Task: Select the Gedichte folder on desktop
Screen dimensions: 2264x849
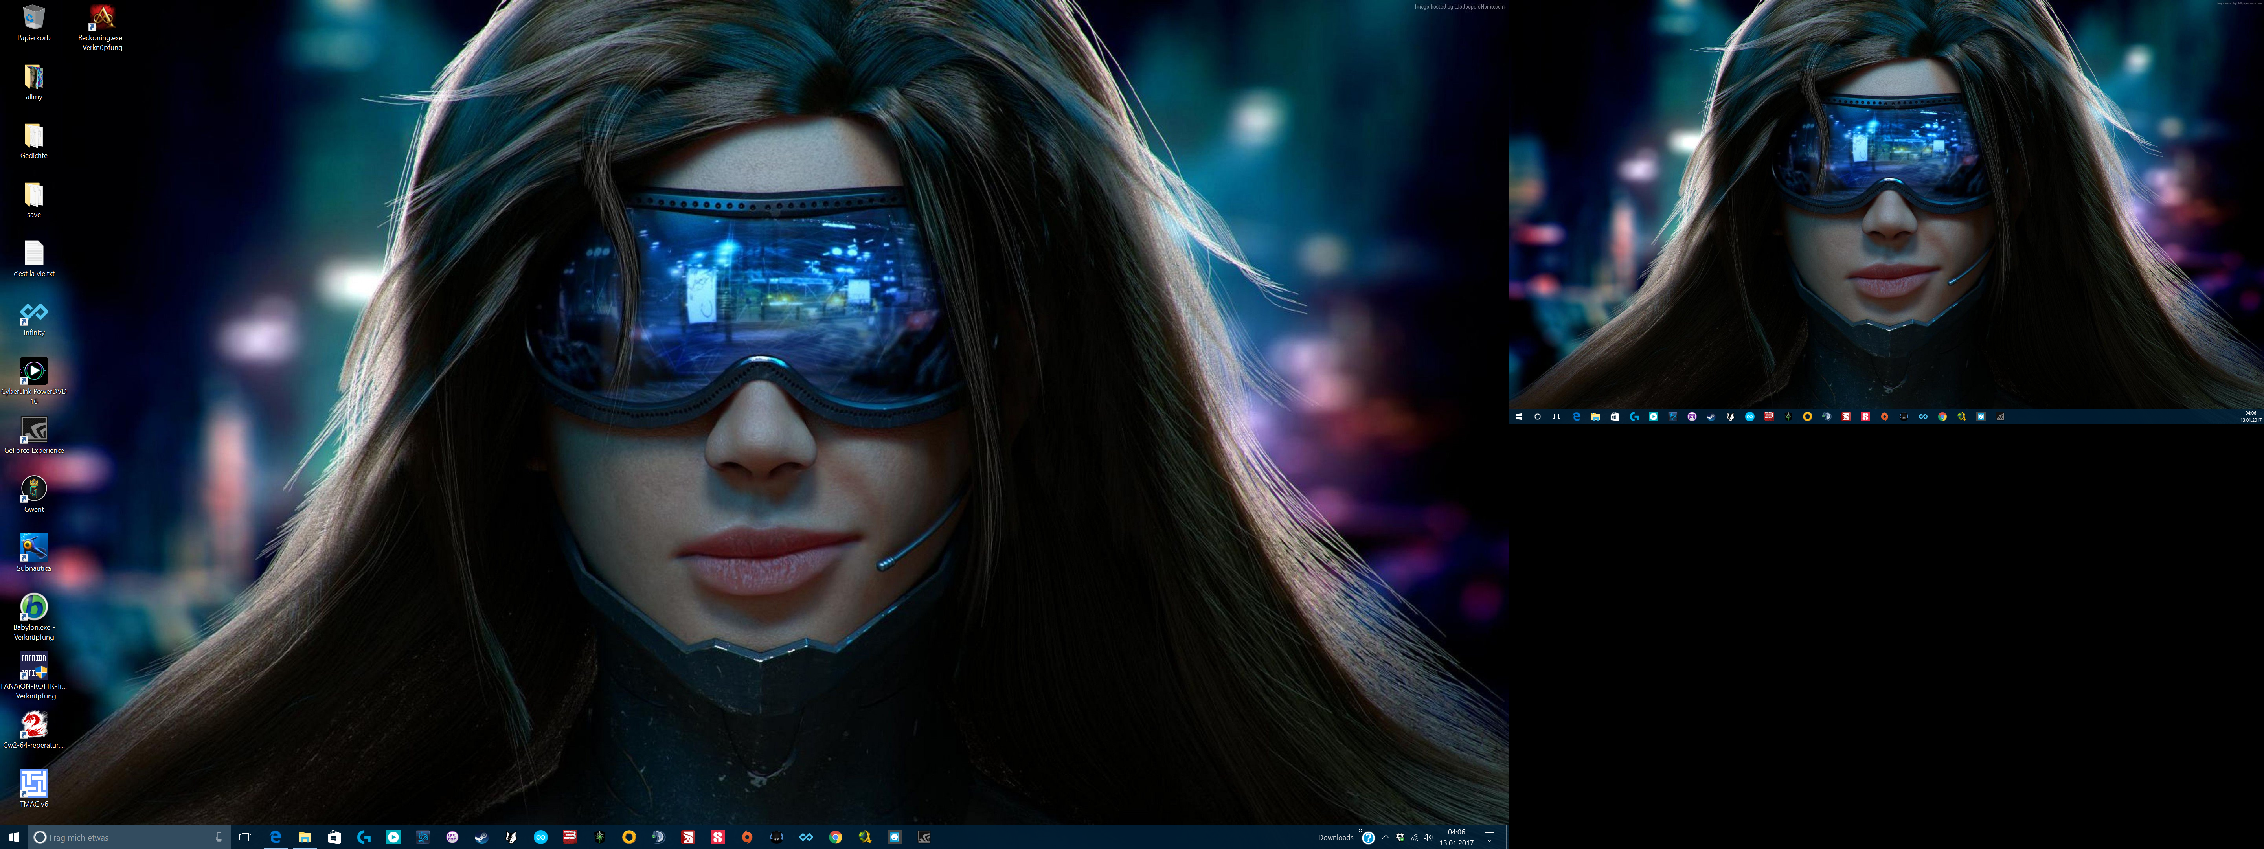Action: tap(33, 141)
